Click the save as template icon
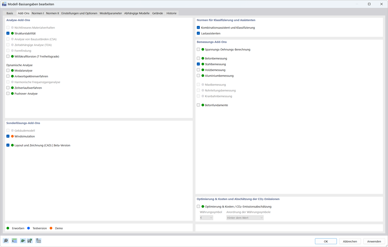The image size is (388, 247). (x=30, y=241)
